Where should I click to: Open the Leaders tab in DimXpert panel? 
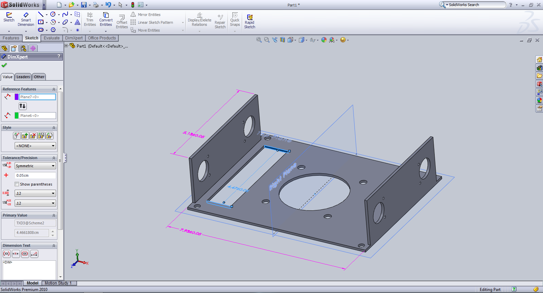tap(23, 77)
